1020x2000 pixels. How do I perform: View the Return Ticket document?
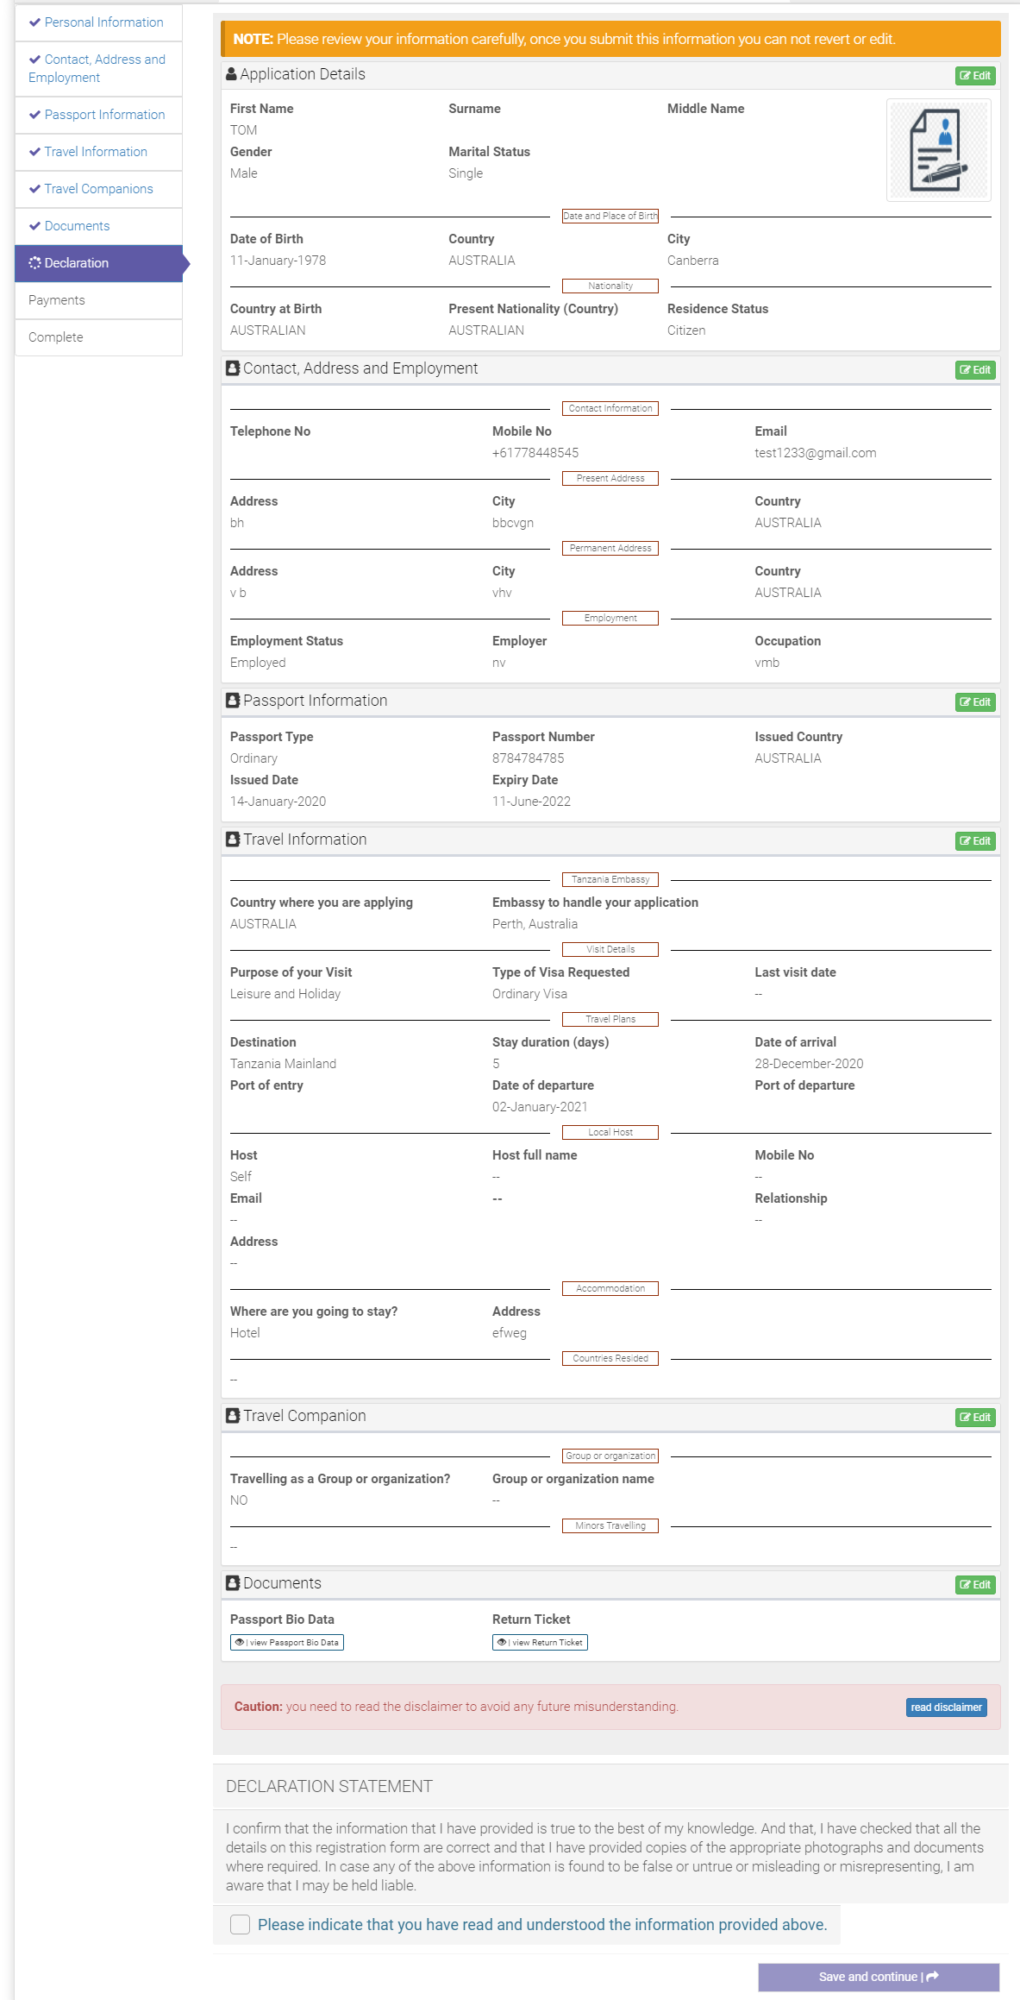[x=540, y=1643]
